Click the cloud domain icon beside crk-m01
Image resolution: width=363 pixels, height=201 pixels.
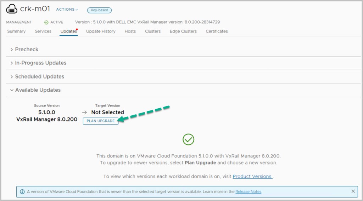click(12, 9)
